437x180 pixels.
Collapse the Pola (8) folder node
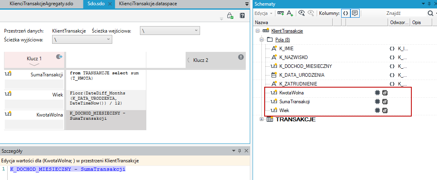pos(262,40)
